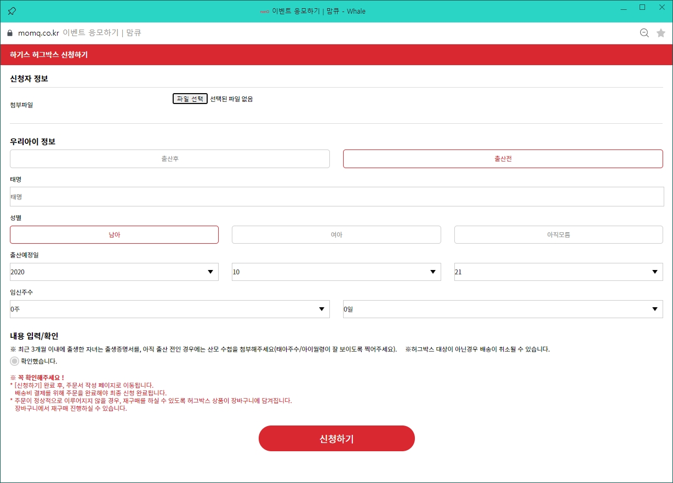Click the 내용 입력/확인 heading

point(34,336)
